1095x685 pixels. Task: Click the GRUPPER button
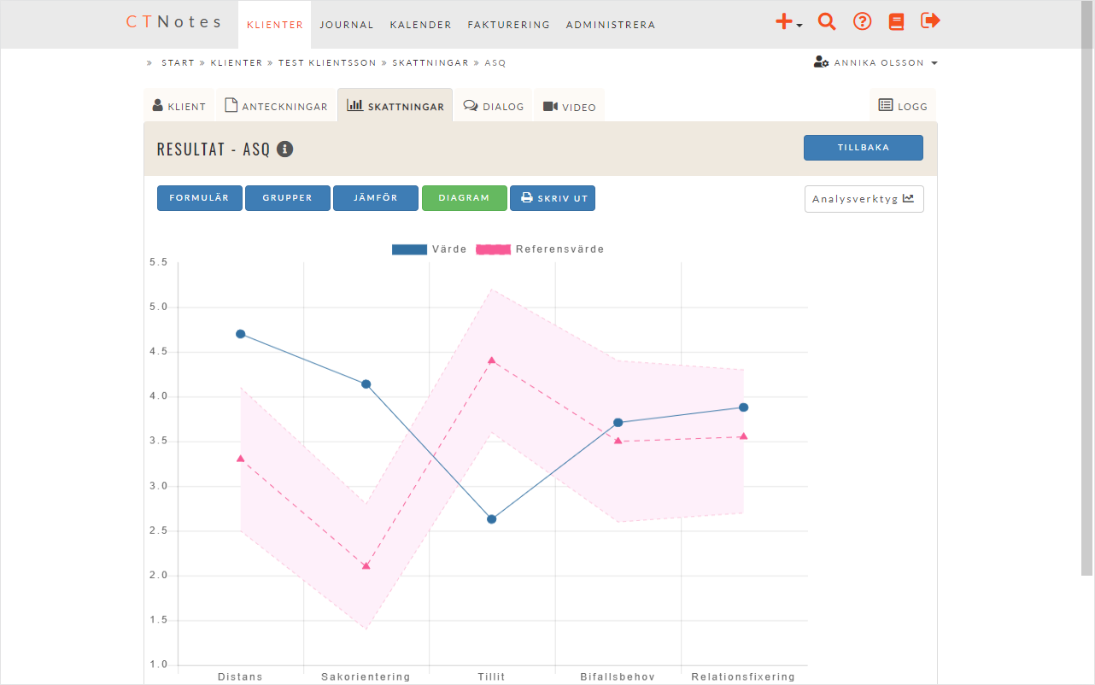pyautogui.click(x=288, y=198)
